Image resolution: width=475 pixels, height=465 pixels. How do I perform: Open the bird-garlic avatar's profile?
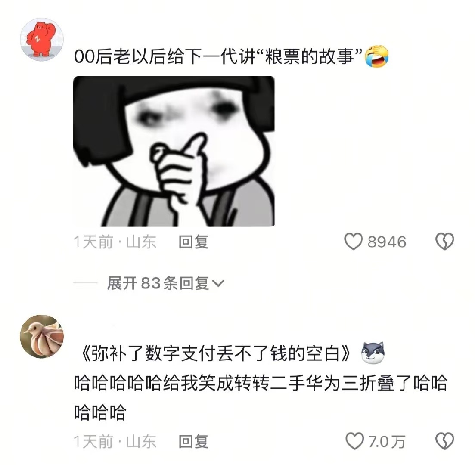pyautogui.click(x=42, y=337)
